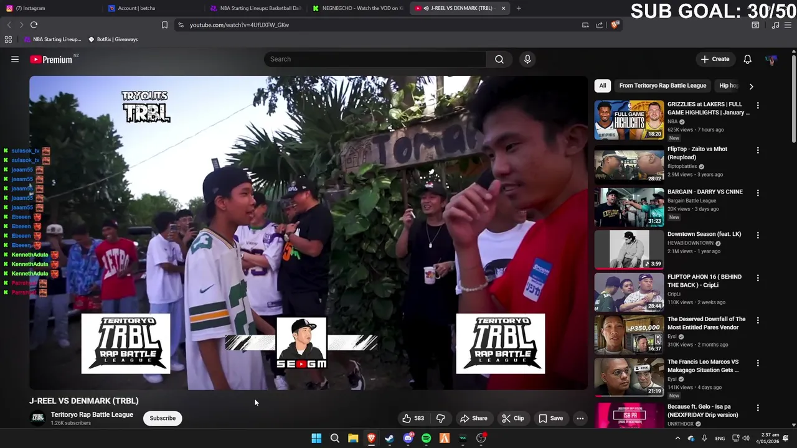Open Brave playlist music note icon
Viewport: 797px width, 448px height.
click(x=775, y=25)
